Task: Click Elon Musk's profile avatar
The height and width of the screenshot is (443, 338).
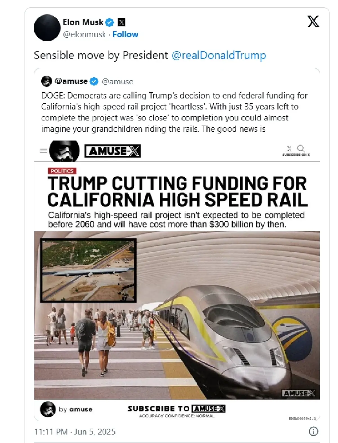Action: tap(47, 28)
